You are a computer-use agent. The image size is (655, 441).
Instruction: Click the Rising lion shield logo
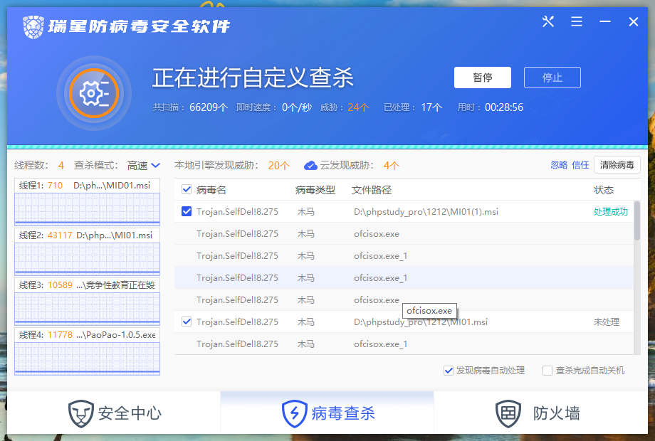click(x=33, y=27)
